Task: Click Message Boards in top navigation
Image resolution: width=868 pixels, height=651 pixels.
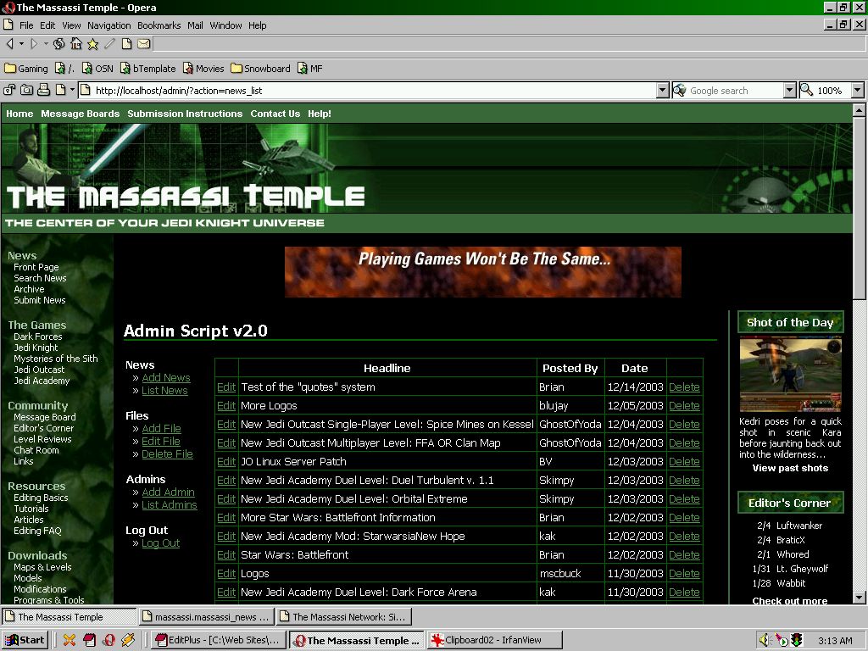Action: (81, 114)
